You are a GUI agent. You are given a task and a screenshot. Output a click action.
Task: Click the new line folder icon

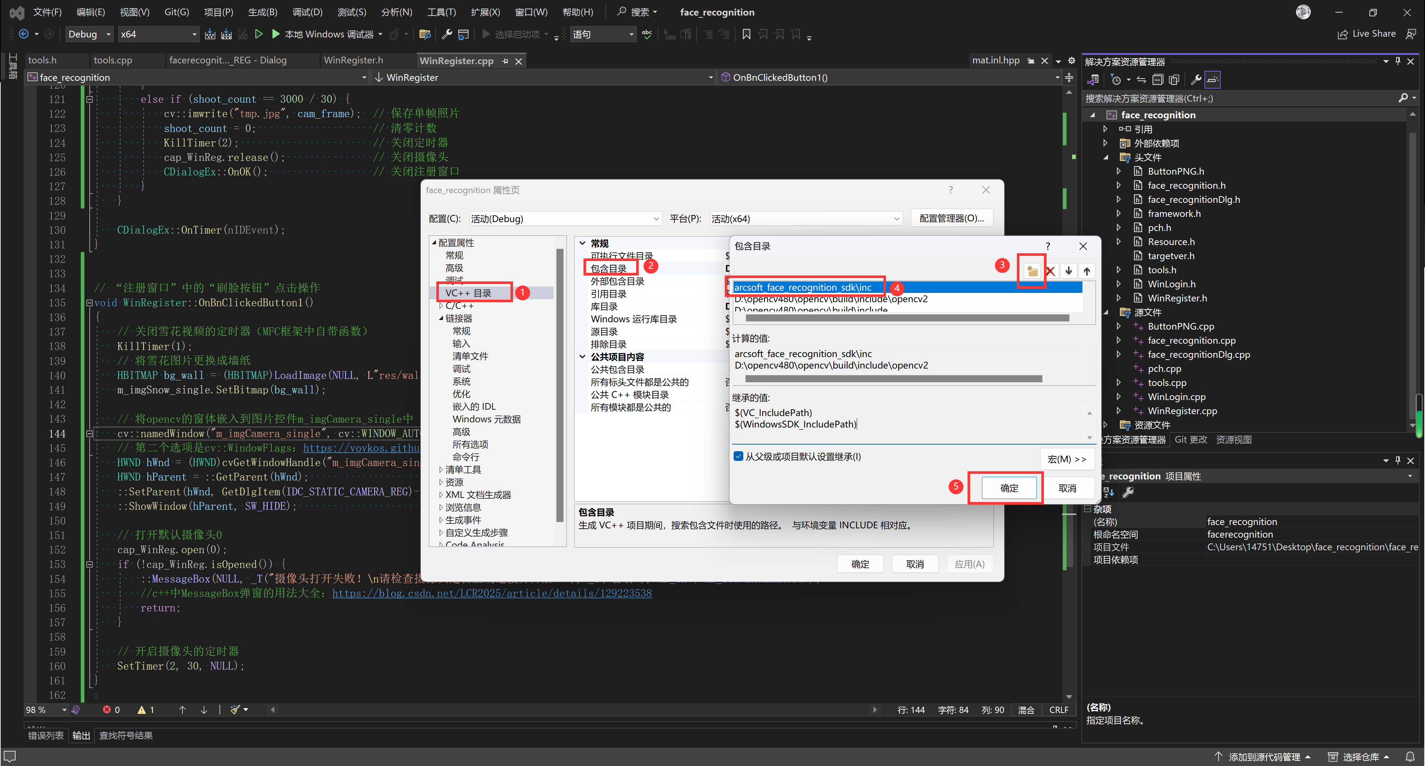(x=1032, y=271)
